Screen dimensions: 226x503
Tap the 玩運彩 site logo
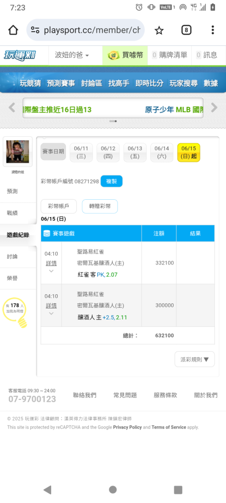tap(20, 55)
